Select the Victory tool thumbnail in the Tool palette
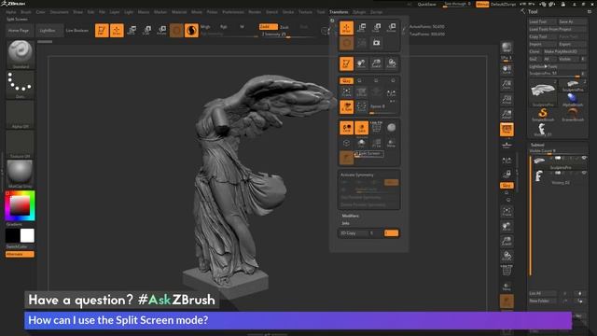Viewport: 597px width, 336px height. (x=542, y=130)
